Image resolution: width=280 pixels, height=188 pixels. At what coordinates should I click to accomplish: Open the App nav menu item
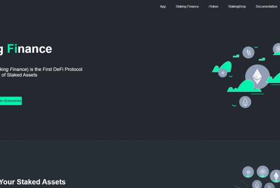(163, 7)
